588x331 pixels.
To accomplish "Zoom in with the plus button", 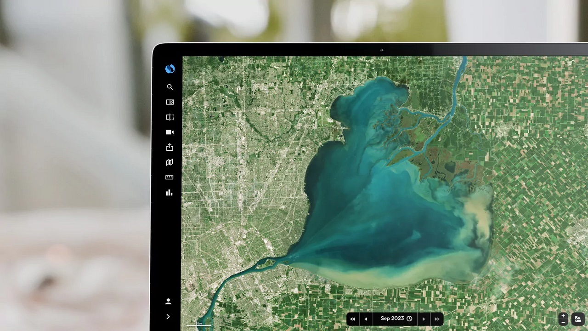I will click(x=563, y=315).
